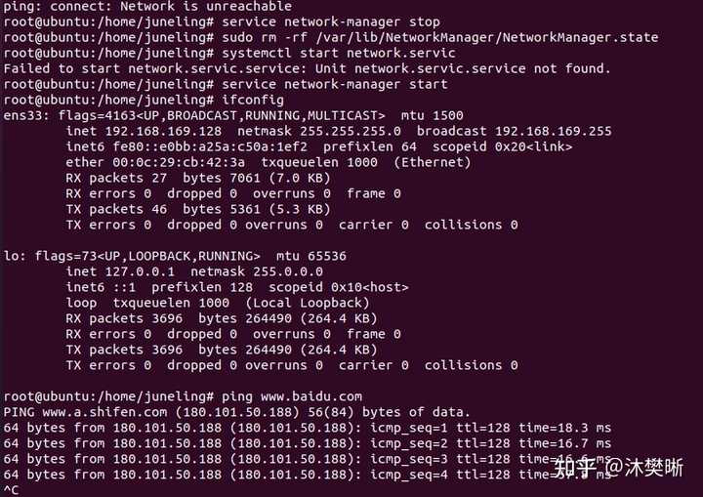
Task: Click the ^C interrupt on last line
Action: tap(11, 490)
